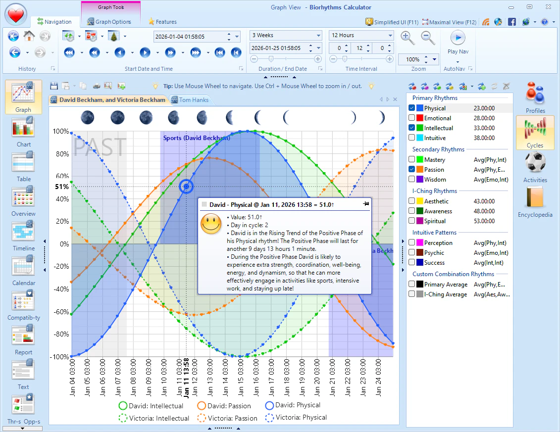Enable the Emotional rhythm checkbox
The width and height of the screenshot is (560, 432).
[x=412, y=118]
